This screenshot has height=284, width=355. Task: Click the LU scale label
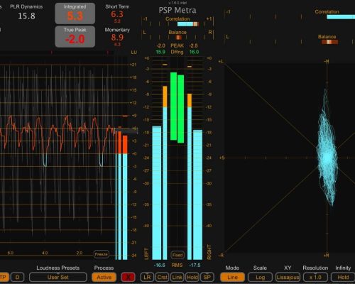pyautogui.click(x=134, y=52)
